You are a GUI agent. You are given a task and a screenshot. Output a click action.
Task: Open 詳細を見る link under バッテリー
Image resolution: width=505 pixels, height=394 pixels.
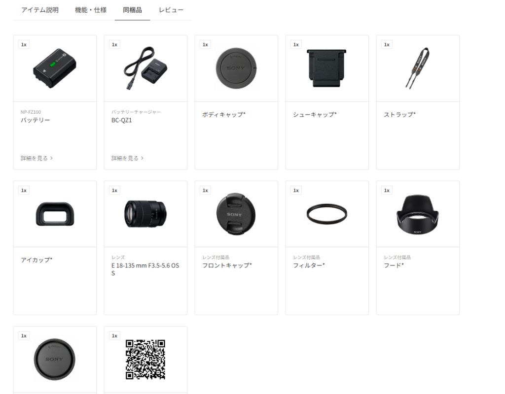coord(36,158)
